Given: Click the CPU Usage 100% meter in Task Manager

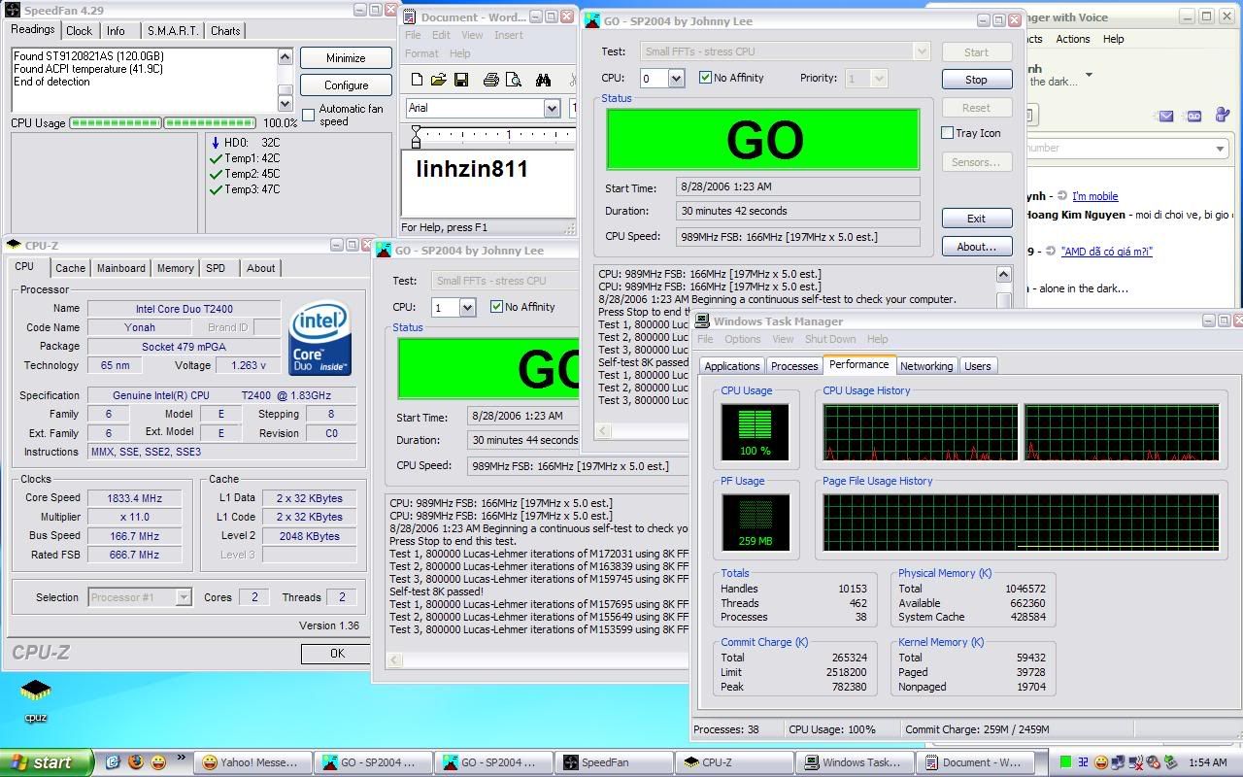Looking at the screenshot, I should tap(755, 431).
